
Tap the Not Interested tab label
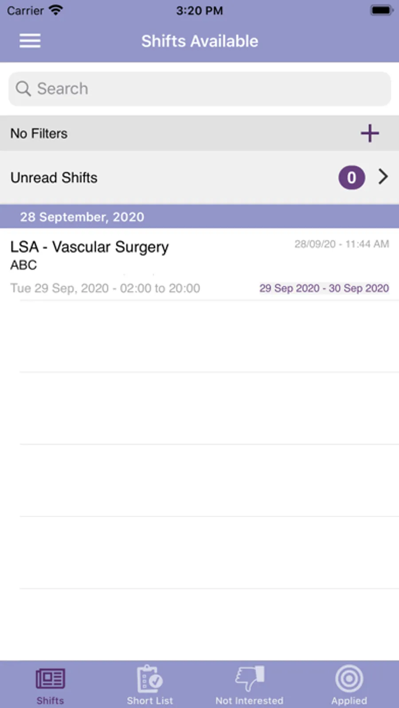[x=249, y=700]
